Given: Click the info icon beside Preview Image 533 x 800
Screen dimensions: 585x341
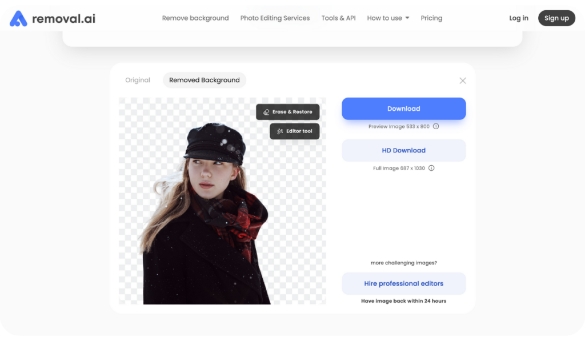Looking at the screenshot, I should pos(436,126).
